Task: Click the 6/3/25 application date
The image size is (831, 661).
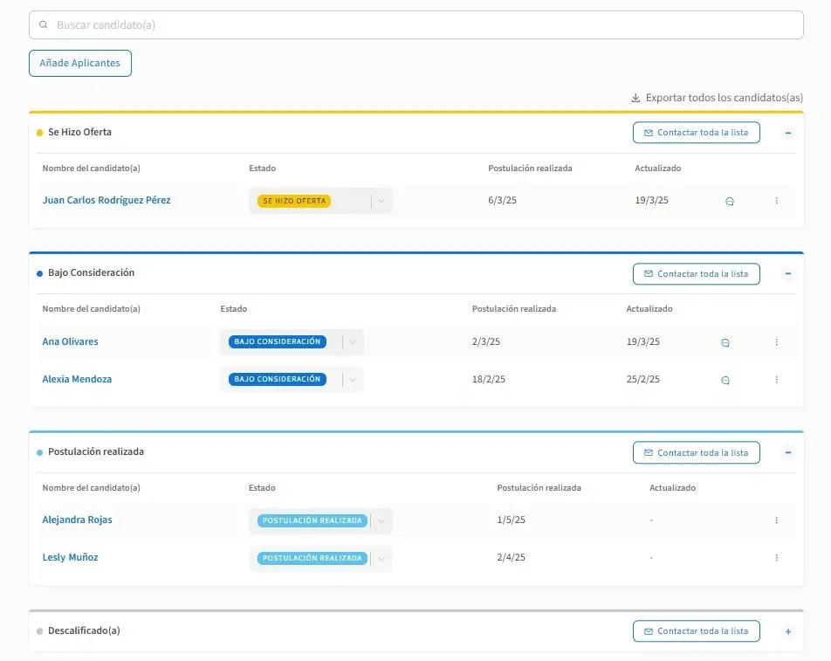Action: tap(502, 200)
